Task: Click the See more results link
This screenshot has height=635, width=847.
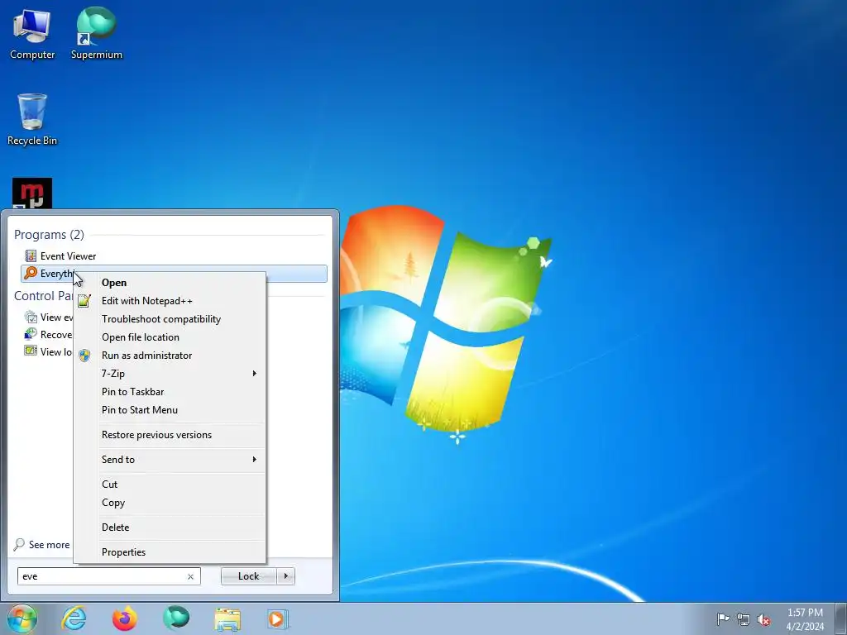Action: tap(49, 545)
